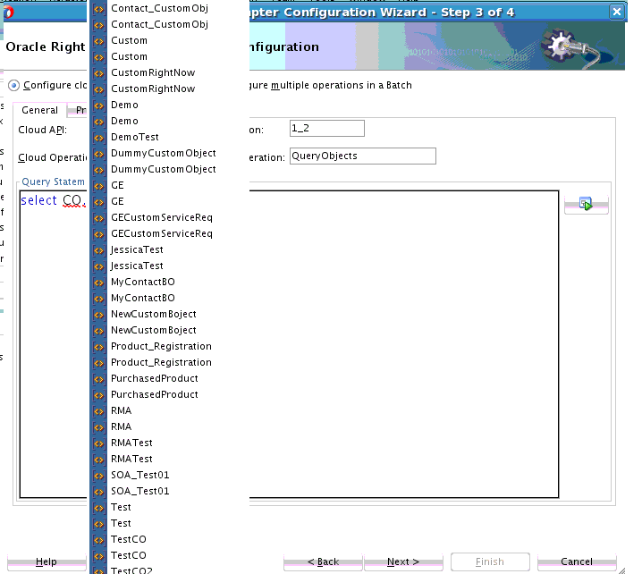Pick the first DummyCustomObject list entry
642x574 pixels.
[x=164, y=154]
